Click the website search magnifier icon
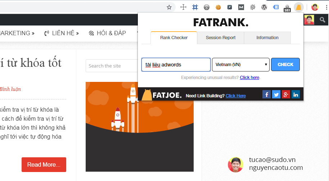Viewport: 329px width, 181px height. click(x=323, y=20)
